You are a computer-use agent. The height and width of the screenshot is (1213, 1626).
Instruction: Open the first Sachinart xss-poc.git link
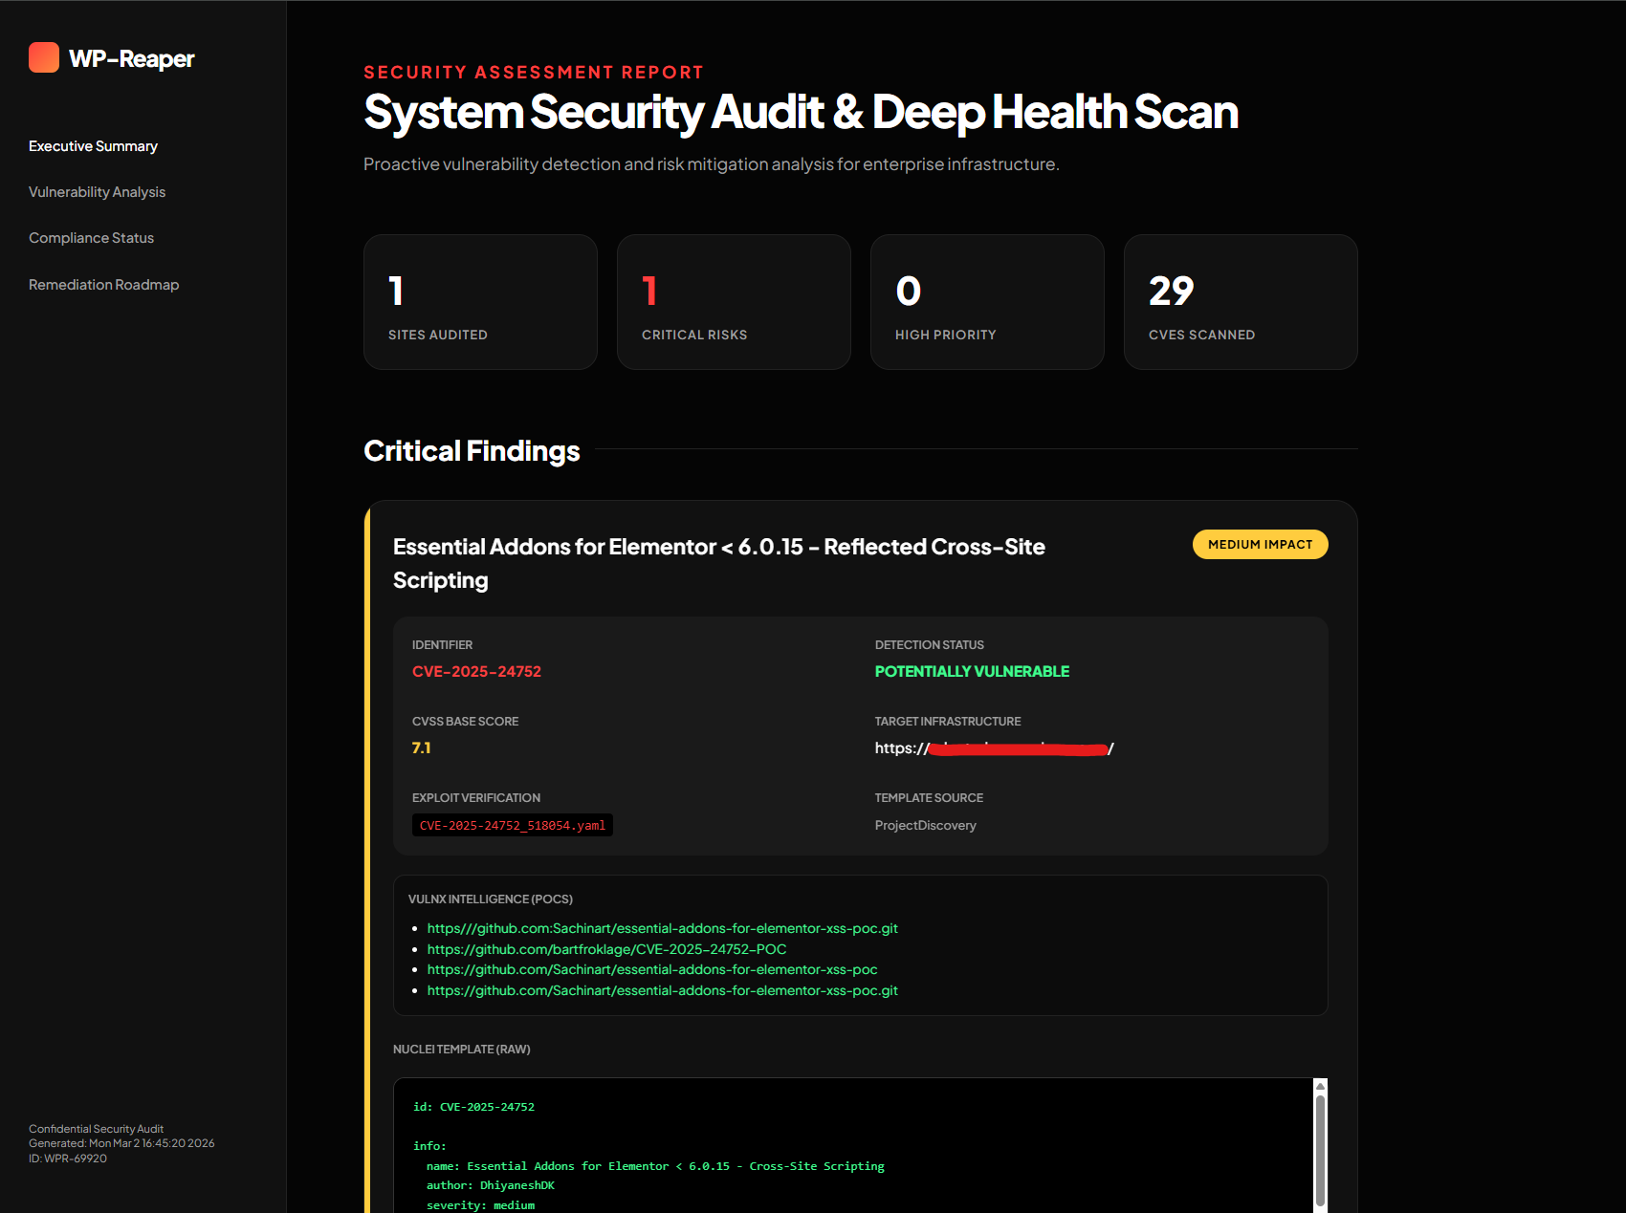[662, 928]
